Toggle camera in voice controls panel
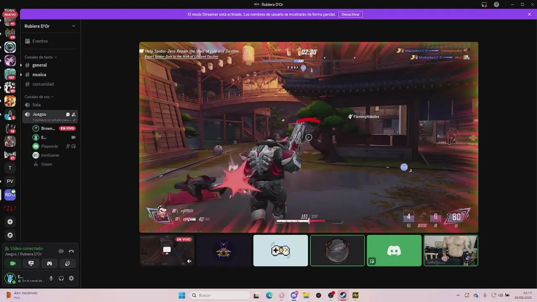The image size is (537, 302). (13, 263)
